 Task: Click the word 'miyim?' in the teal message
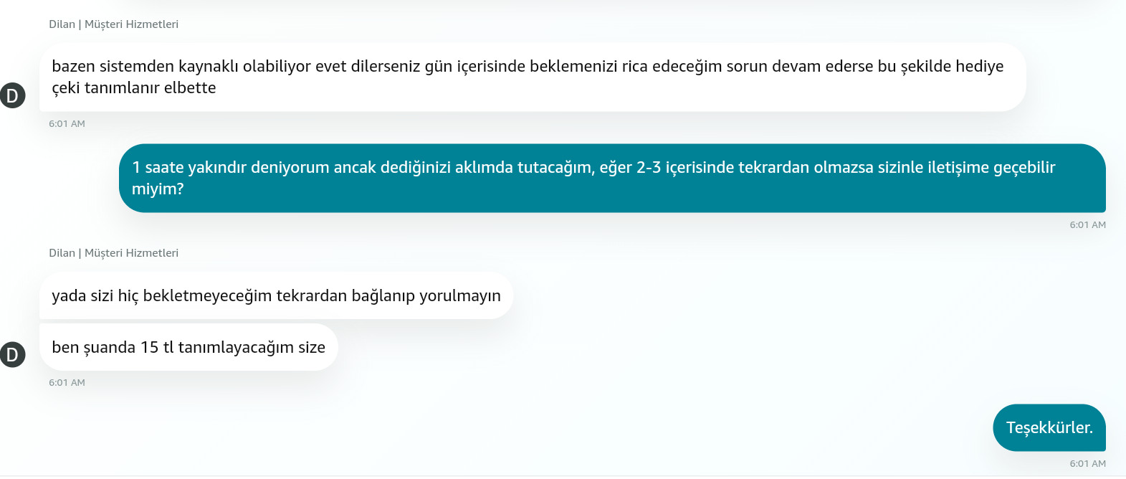[x=158, y=189]
